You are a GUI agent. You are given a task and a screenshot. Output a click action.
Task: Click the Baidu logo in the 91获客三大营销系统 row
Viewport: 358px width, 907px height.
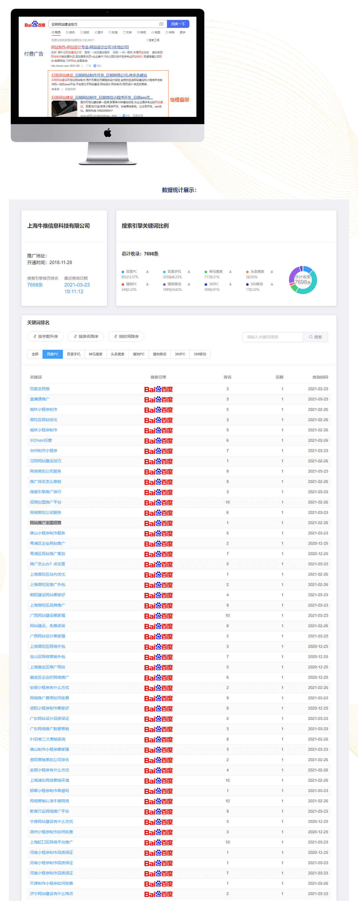pos(158,739)
